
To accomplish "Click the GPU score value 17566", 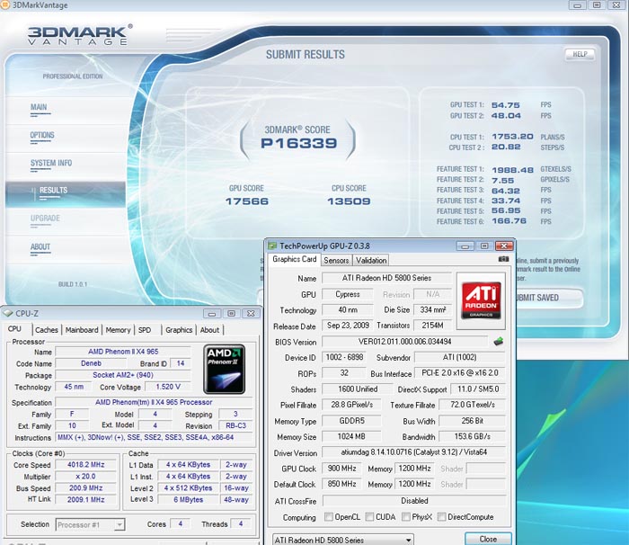I will coord(247,201).
